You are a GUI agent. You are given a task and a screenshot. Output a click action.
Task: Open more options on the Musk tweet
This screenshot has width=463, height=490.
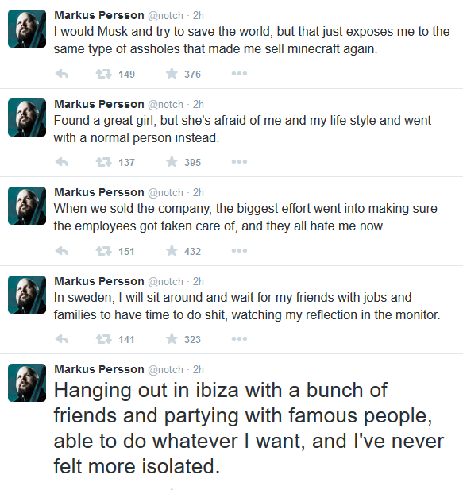pos(239,74)
